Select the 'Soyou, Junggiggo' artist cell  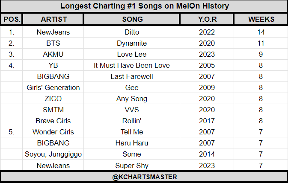click(x=53, y=154)
